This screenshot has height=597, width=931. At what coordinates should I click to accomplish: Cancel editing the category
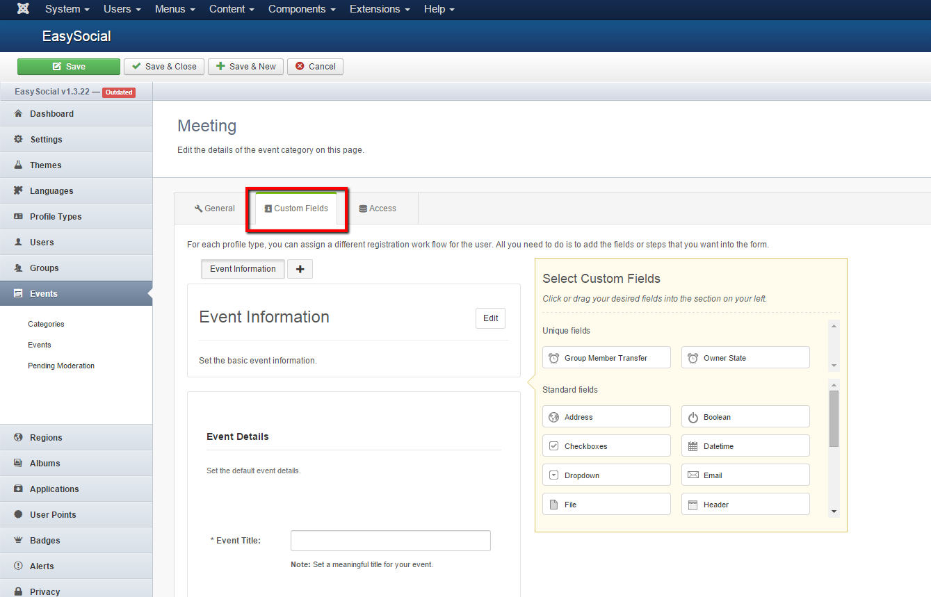pyautogui.click(x=315, y=67)
